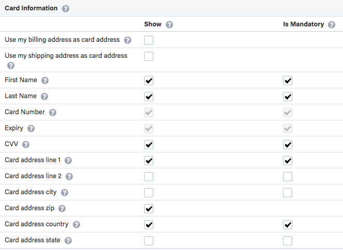Click help icon beside Card address zip
Image resolution: width=343 pixels, height=250 pixels.
62,209
